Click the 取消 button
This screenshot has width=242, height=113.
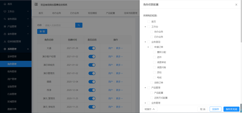[203, 109]
